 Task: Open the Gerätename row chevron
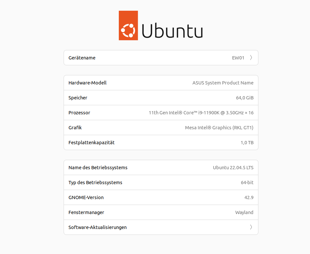click(x=251, y=57)
